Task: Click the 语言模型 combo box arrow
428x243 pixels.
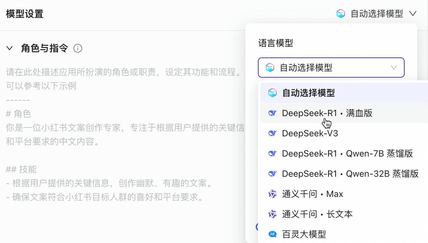Action: tap(394, 67)
